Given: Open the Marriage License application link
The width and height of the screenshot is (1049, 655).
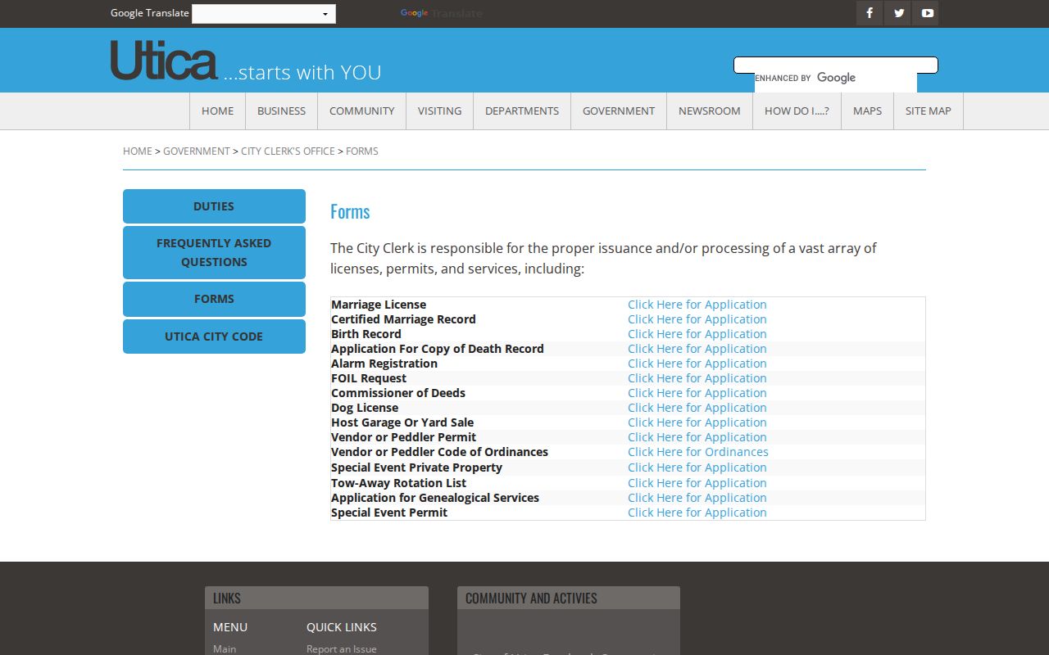Looking at the screenshot, I should point(697,305).
